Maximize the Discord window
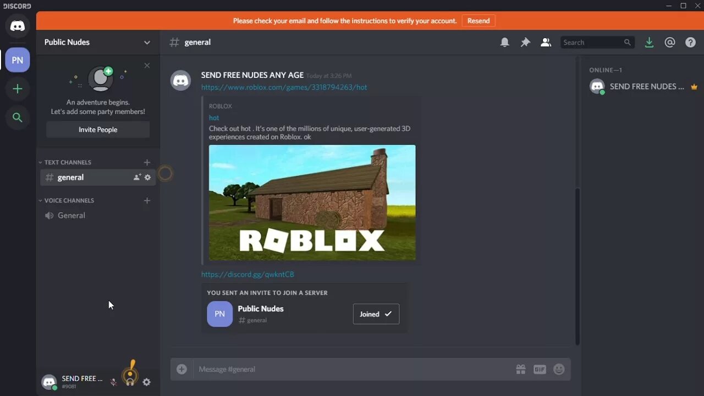The image size is (704, 396). (683, 5)
